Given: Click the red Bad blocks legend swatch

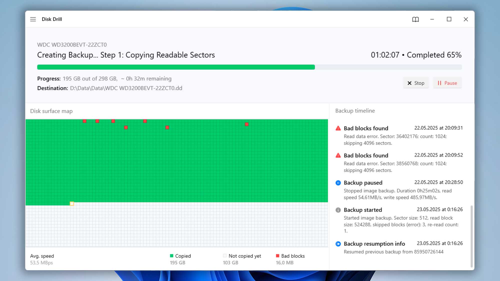Looking at the screenshot, I should coord(277,256).
